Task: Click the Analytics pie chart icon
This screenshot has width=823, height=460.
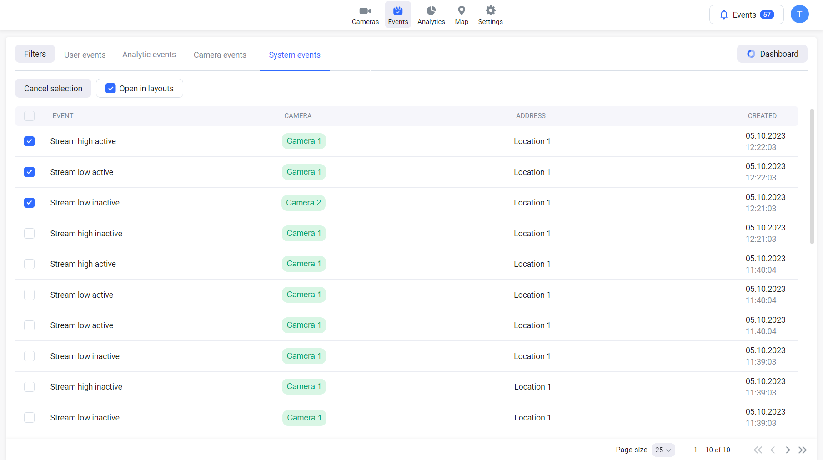Action: [x=431, y=11]
